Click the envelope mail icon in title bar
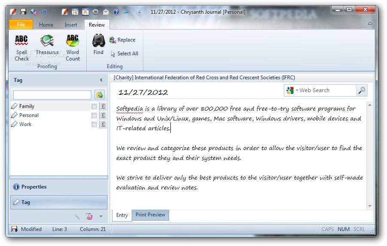 (106, 12)
